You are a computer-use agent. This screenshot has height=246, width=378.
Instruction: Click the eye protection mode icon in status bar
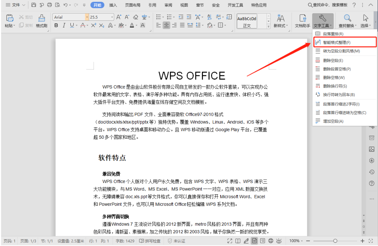278,241
